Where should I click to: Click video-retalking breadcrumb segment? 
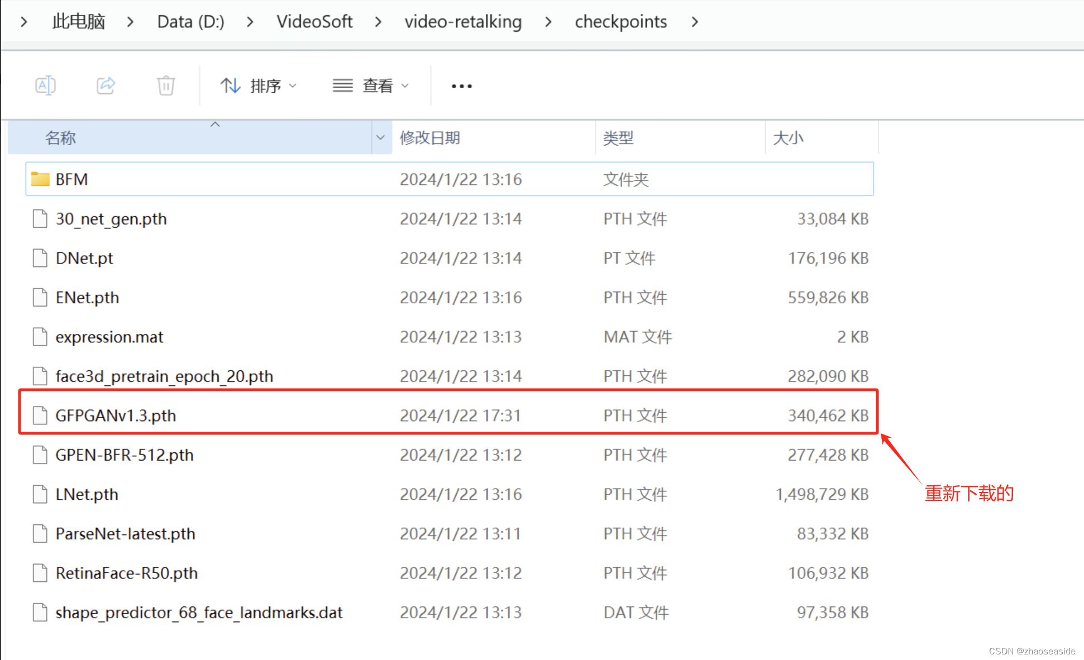[x=463, y=22]
